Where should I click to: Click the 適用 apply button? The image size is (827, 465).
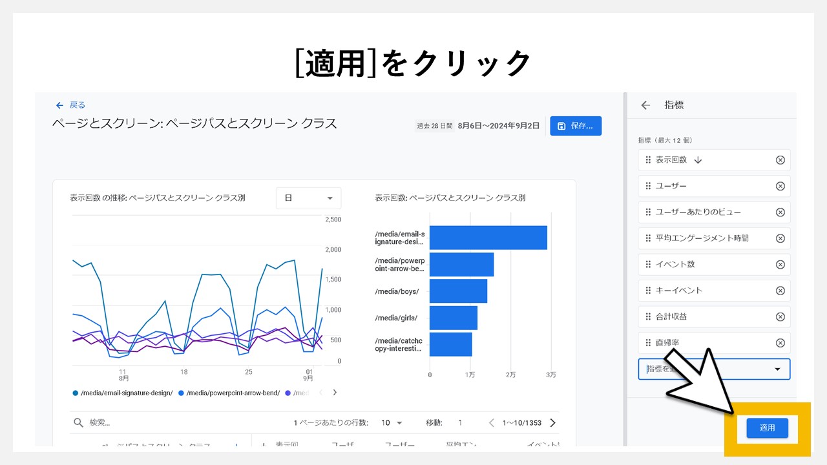point(768,428)
